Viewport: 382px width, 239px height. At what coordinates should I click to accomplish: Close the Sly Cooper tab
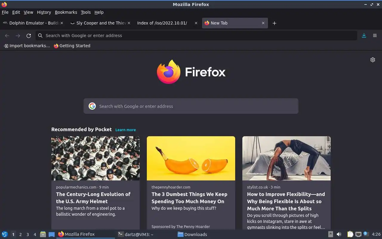click(x=129, y=23)
